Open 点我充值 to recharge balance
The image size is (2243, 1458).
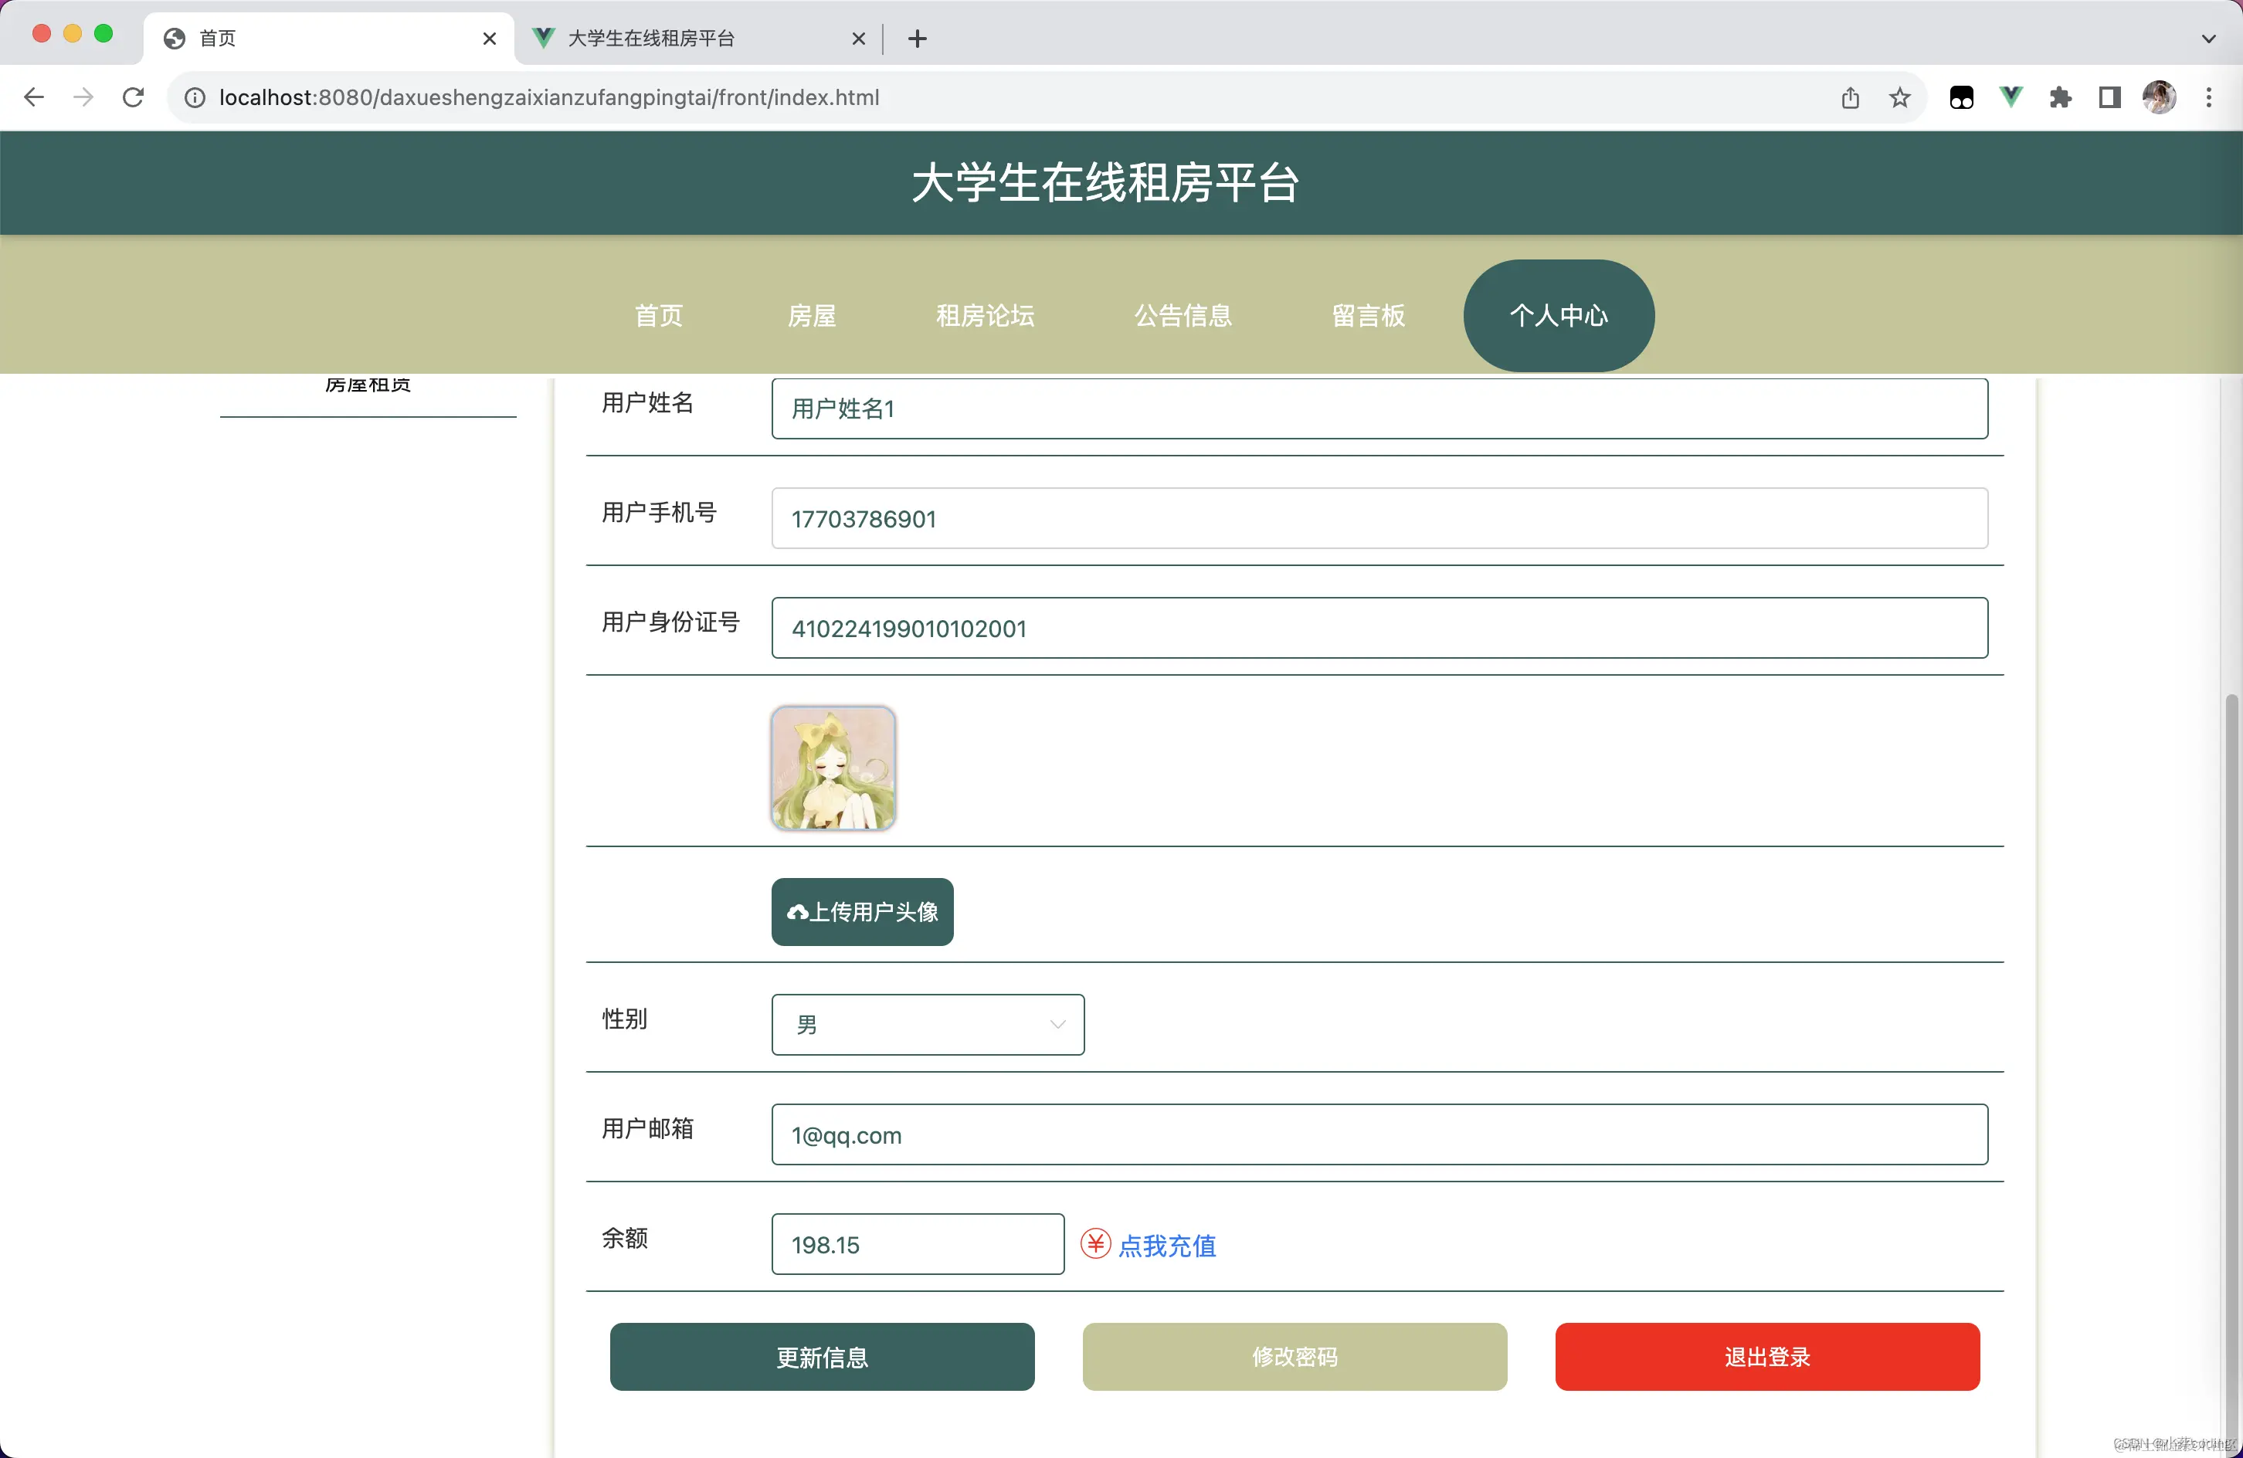click(x=1169, y=1245)
